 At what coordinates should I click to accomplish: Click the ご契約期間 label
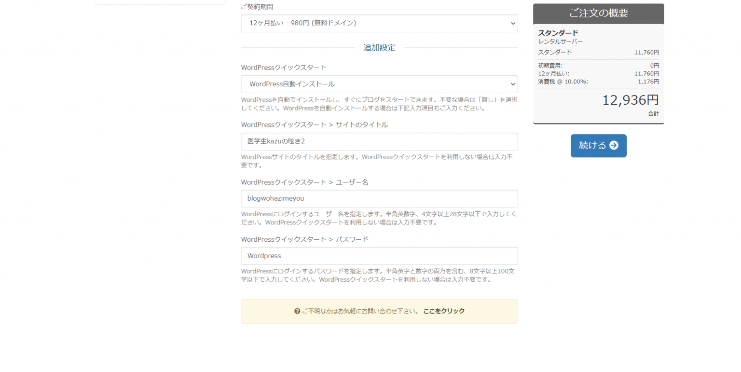point(260,7)
